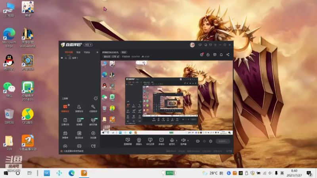Click the button beside the stream title

(124, 52)
